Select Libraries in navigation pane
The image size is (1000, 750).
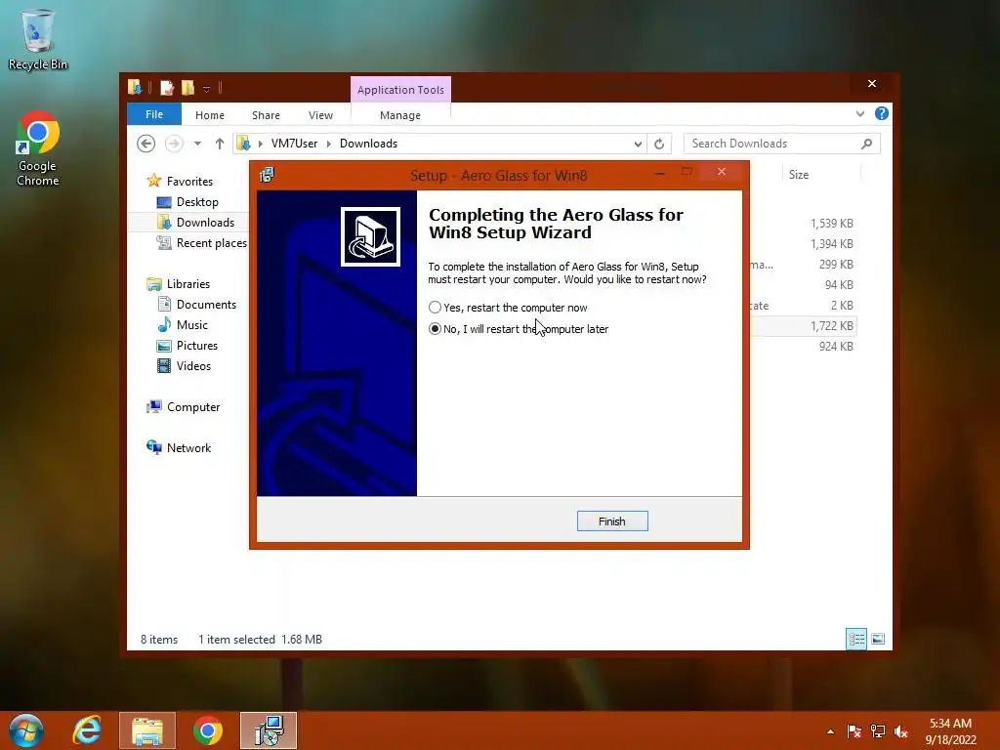188,284
